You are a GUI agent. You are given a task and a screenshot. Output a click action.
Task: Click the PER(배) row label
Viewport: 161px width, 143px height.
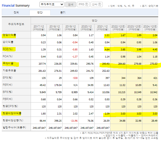click(7, 85)
